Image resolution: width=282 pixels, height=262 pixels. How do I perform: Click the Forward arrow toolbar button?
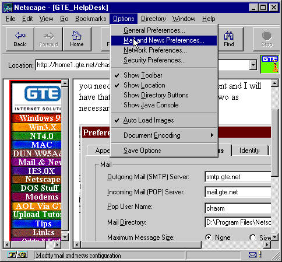coord(48,39)
